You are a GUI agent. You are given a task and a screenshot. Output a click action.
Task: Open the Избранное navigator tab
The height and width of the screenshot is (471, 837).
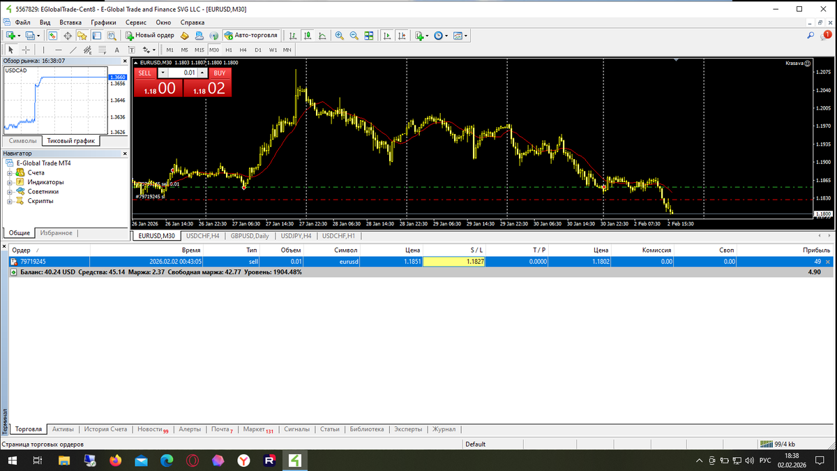click(56, 233)
